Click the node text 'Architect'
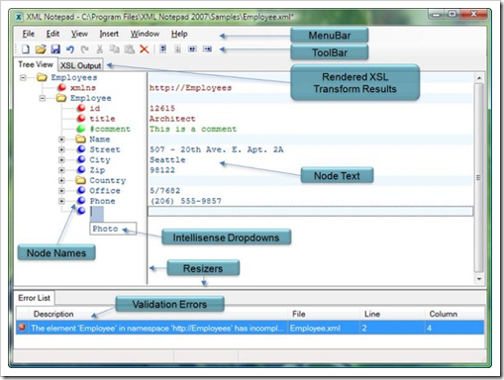The image size is (504, 380). click(x=172, y=119)
